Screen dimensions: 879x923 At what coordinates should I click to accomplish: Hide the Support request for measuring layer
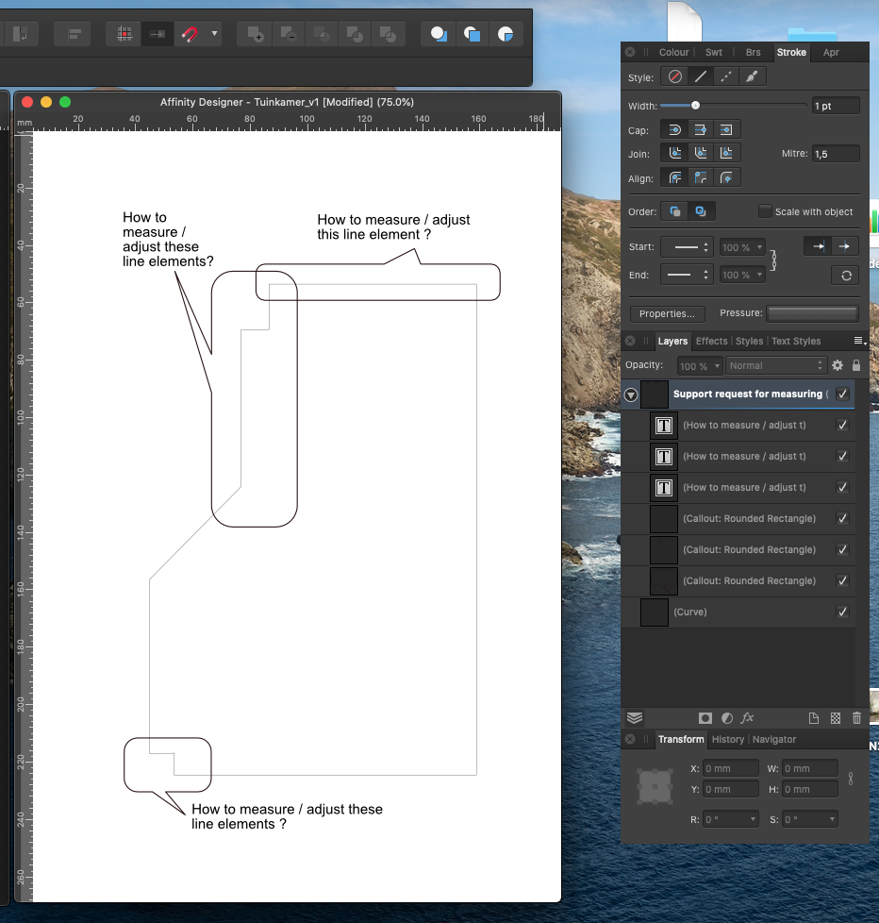(x=842, y=394)
